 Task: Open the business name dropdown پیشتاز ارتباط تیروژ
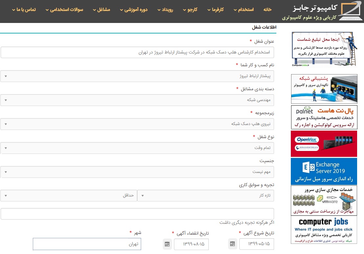[x=137, y=76]
